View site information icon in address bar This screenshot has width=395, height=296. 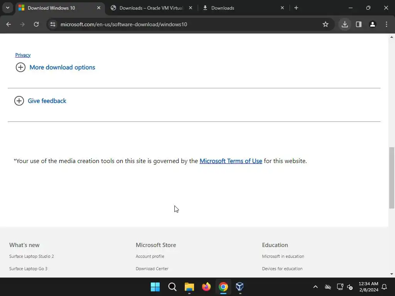pyautogui.click(x=53, y=24)
